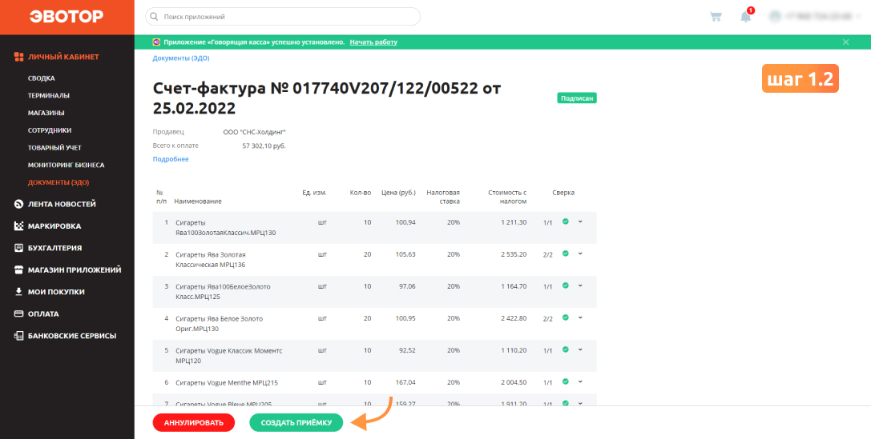Expand row 1 Ява100ЗолотаяКлассич details
Image resolution: width=871 pixels, height=439 pixels.
coord(580,221)
